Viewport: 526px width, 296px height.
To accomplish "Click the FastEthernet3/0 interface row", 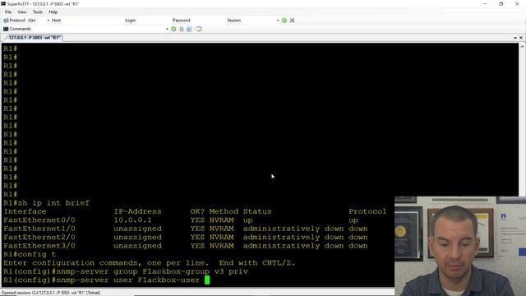I will (x=186, y=246).
